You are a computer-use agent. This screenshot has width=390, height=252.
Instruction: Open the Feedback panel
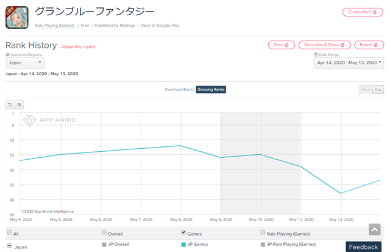[x=363, y=247]
